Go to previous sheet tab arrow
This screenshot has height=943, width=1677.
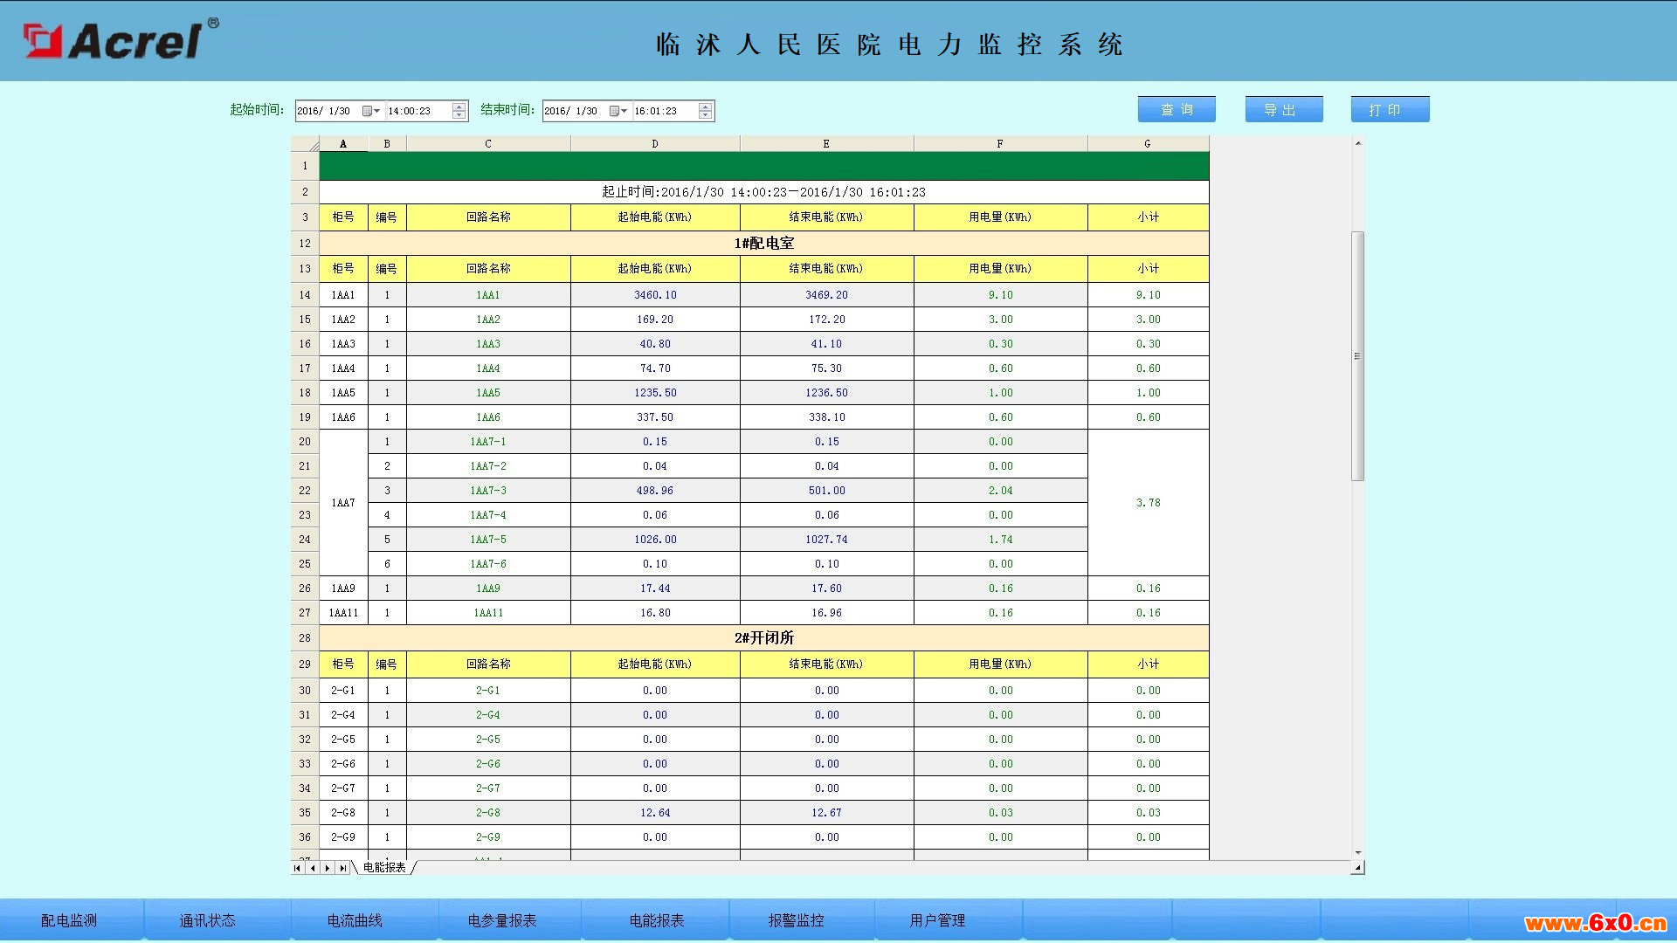pos(313,868)
